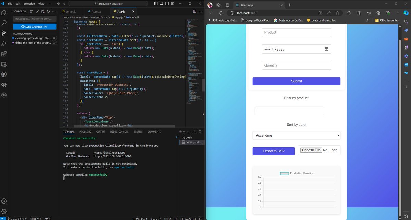Click the Product input field in React App
This screenshot has height=220, width=411.
[x=296, y=32]
